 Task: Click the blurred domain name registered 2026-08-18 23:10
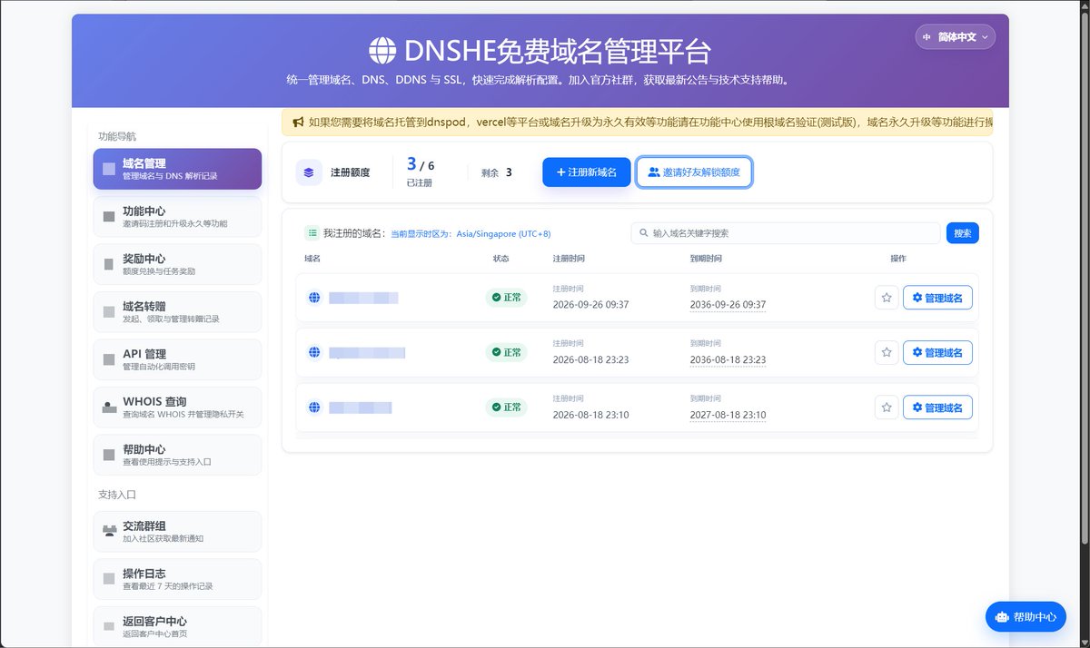(x=361, y=407)
